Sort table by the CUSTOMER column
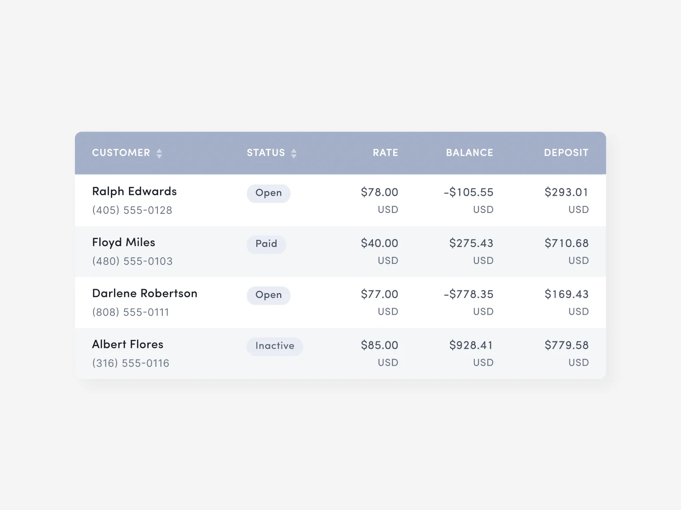 pyautogui.click(x=121, y=153)
